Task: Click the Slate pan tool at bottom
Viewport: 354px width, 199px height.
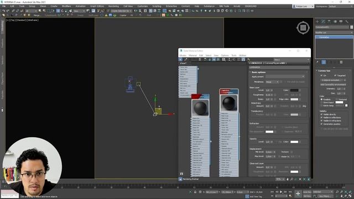Action: coord(288,179)
